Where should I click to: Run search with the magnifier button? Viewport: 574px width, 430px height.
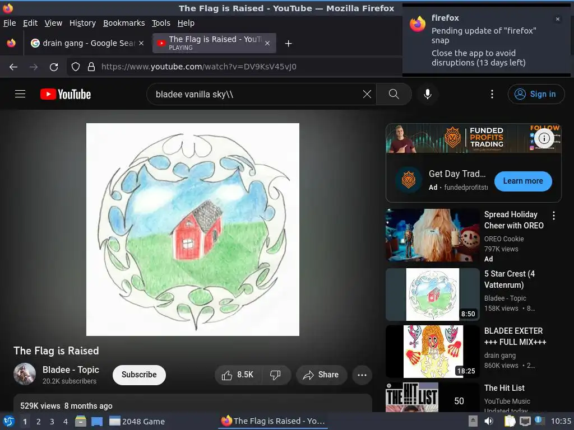(394, 94)
